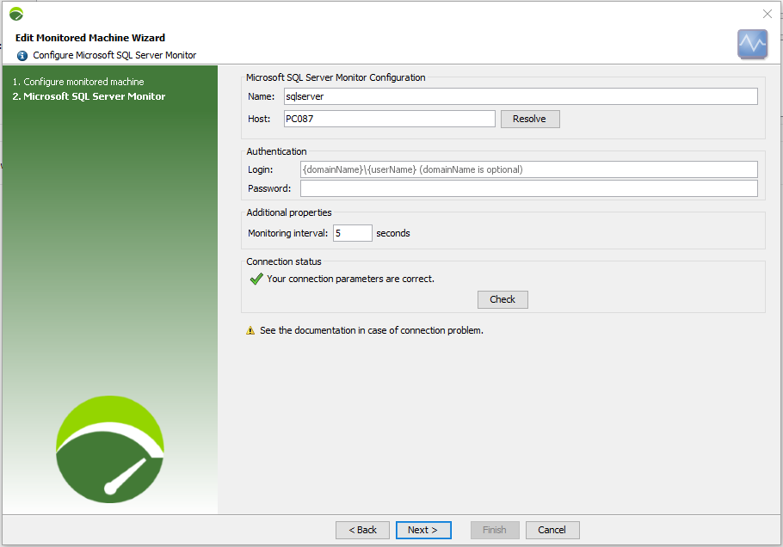The image size is (783, 547).
Task: Click the green app logo in title bar
Action: [x=15, y=14]
